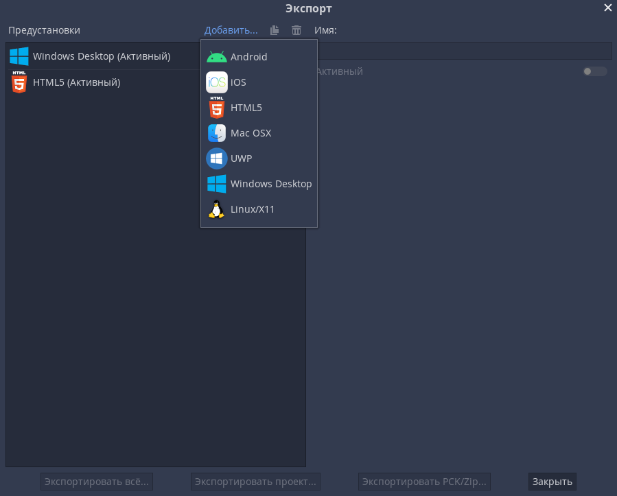Select Mac OSX in the platform menu
Image resolution: width=617 pixels, height=496 pixels.
click(x=259, y=133)
